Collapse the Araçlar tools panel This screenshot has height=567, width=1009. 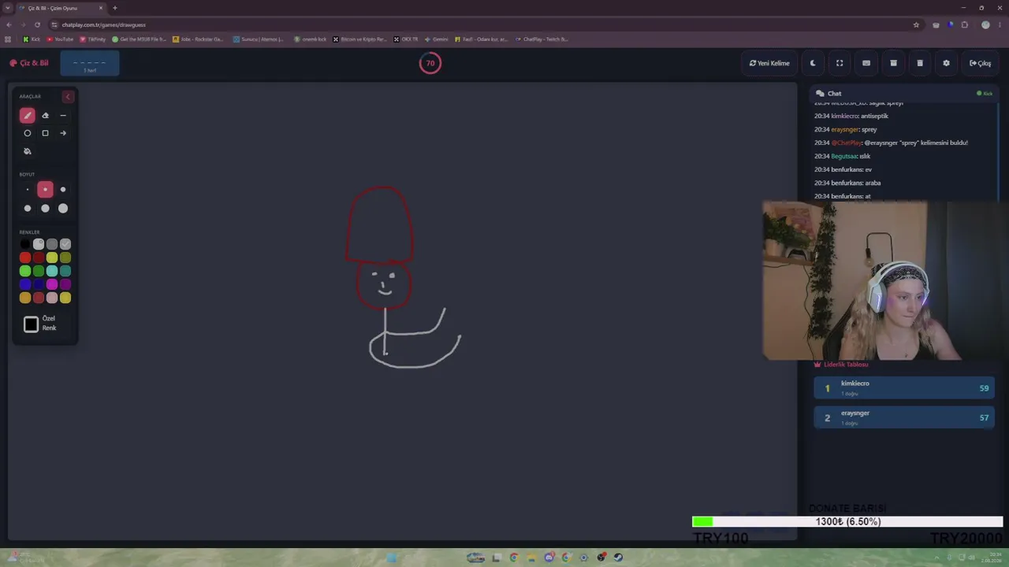coord(68,97)
